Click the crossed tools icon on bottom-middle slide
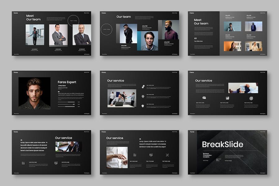The width and height of the screenshot is (279, 186). coord(167,155)
